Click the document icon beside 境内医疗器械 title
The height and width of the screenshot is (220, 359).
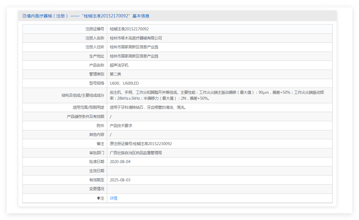tap(24, 16)
